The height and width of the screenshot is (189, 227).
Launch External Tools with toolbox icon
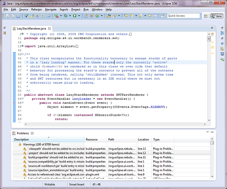coord(56,16)
